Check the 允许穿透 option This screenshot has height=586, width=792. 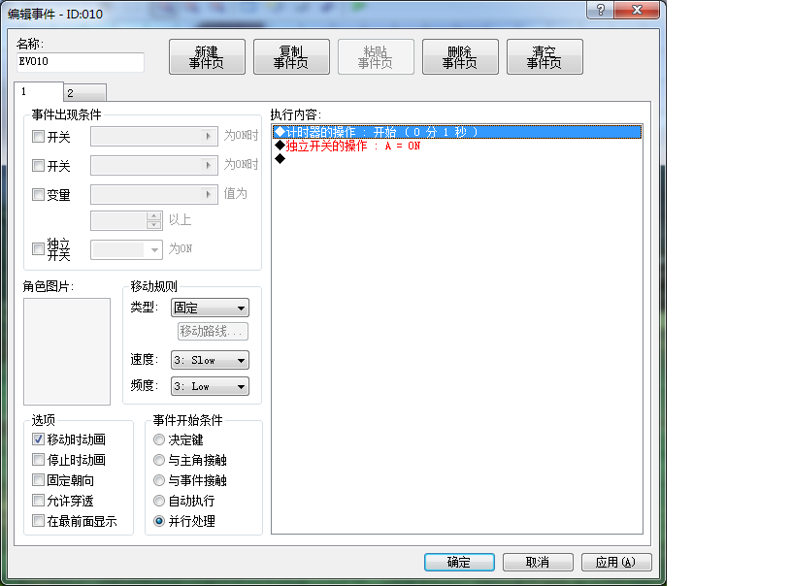(38, 501)
